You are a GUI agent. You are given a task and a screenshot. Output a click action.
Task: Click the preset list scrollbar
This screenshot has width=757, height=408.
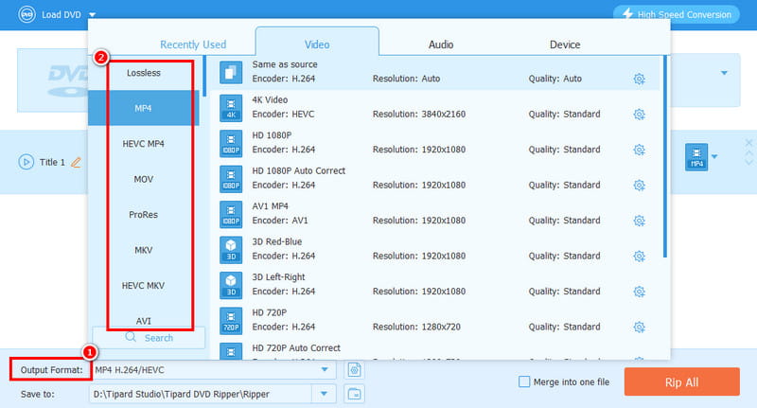click(x=665, y=156)
